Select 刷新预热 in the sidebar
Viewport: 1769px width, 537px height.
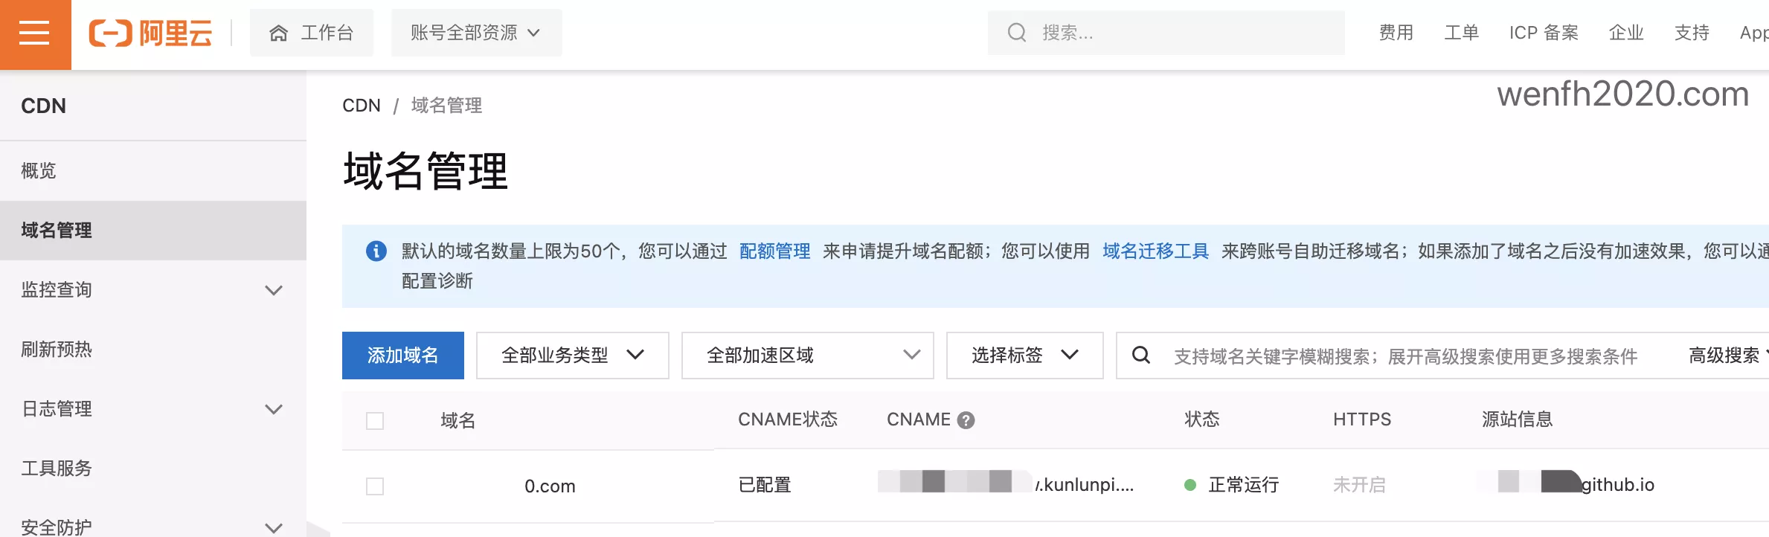[57, 350]
